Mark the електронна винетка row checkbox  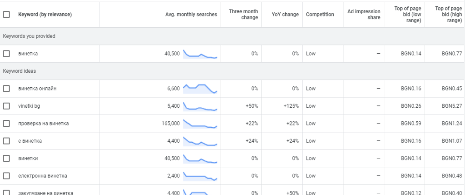pyautogui.click(x=6, y=175)
